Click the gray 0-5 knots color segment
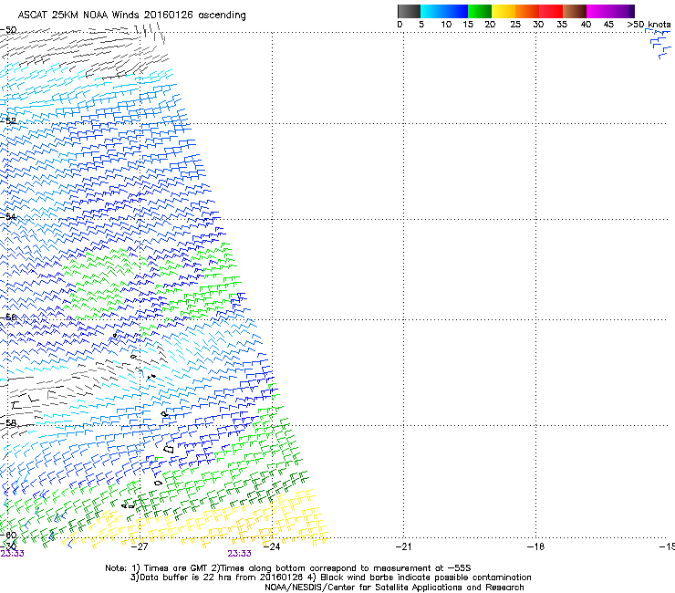Image resolution: width=675 pixels, height=593 pixels. pyautogui.click(x=409, y=11)
